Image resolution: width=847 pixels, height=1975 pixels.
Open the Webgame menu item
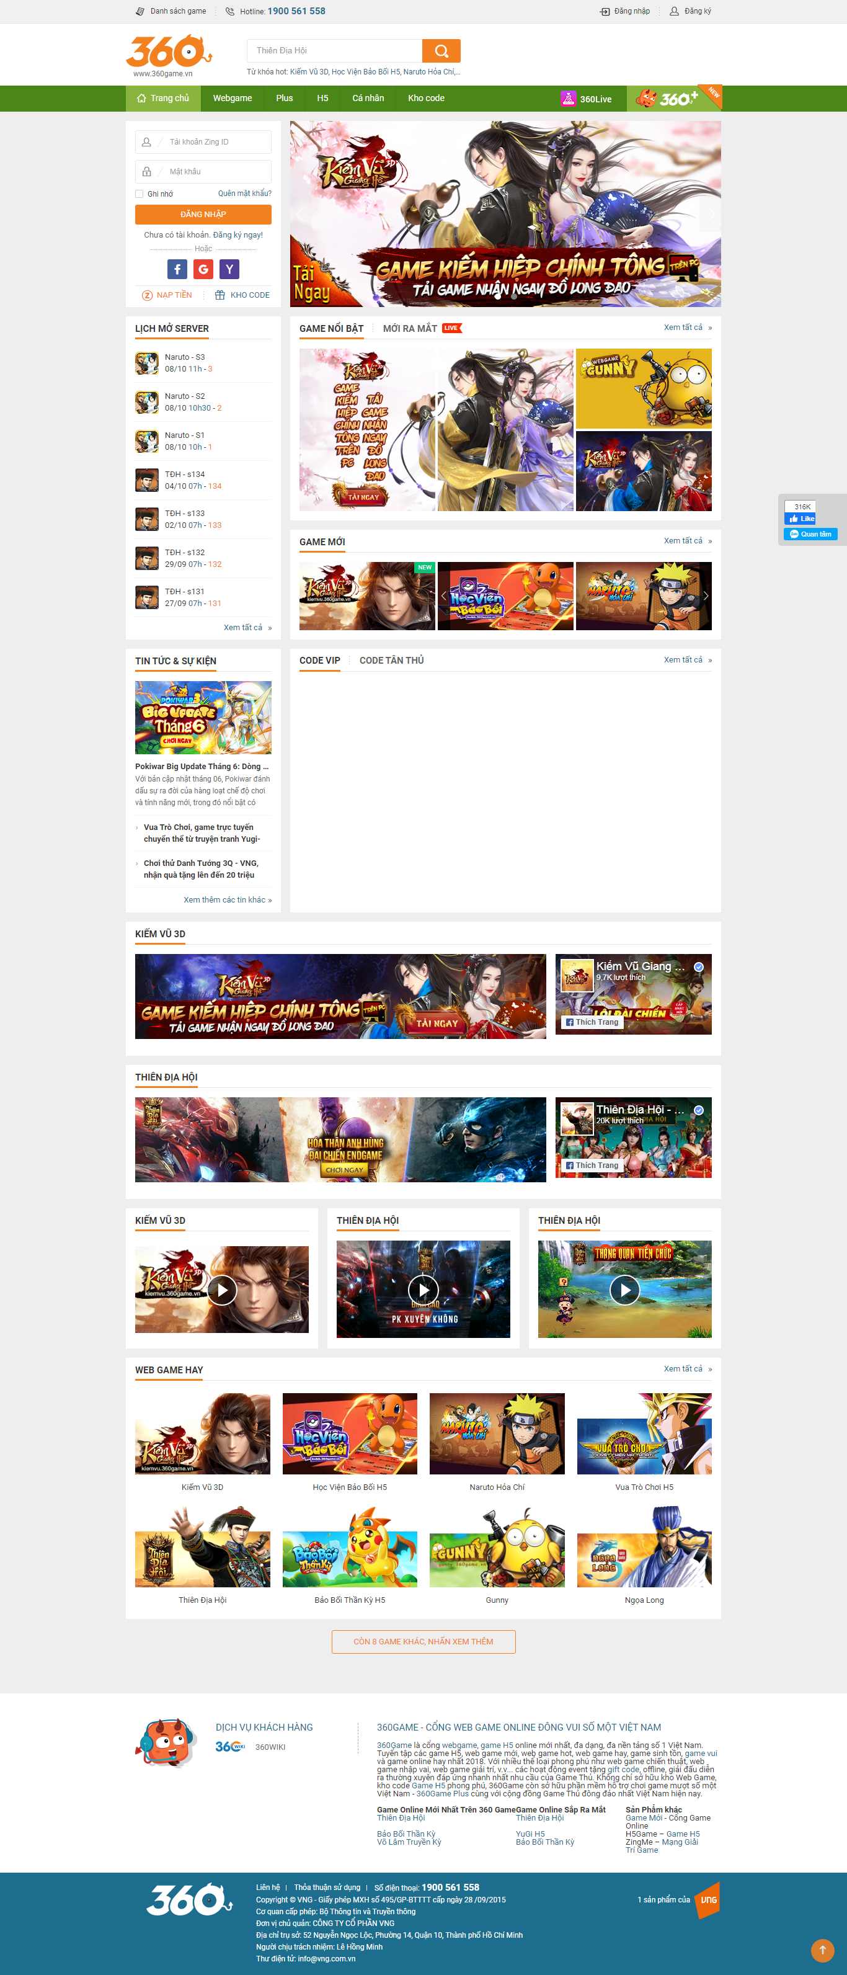coord(233,98)
